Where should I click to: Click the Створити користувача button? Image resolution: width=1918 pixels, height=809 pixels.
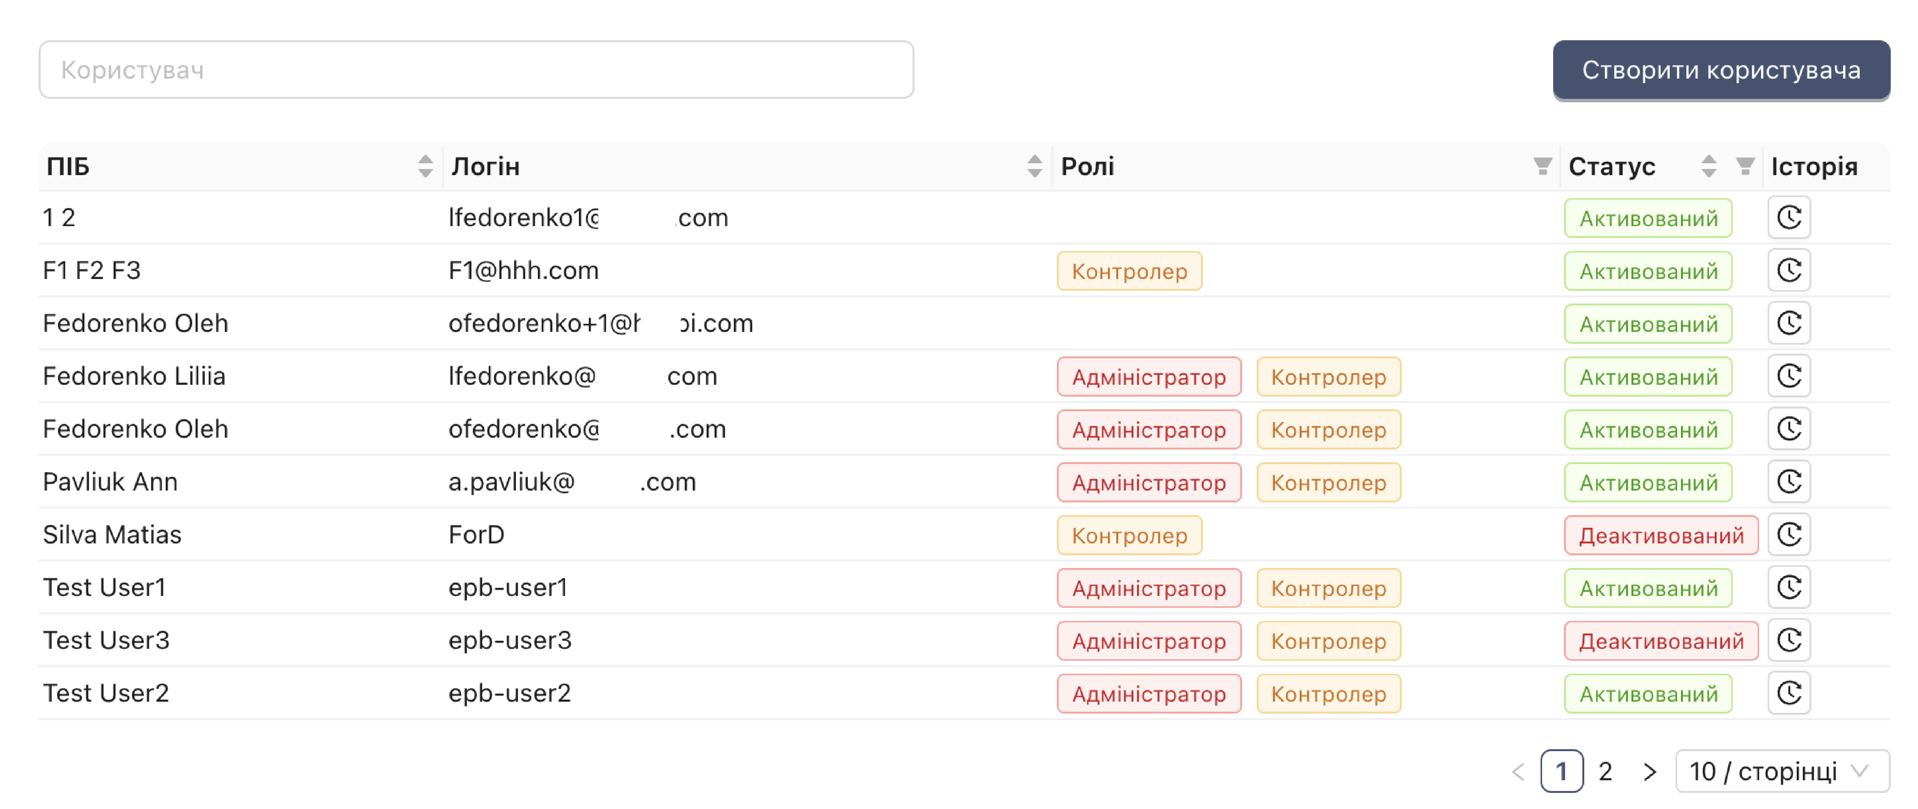coord(1721,70)
